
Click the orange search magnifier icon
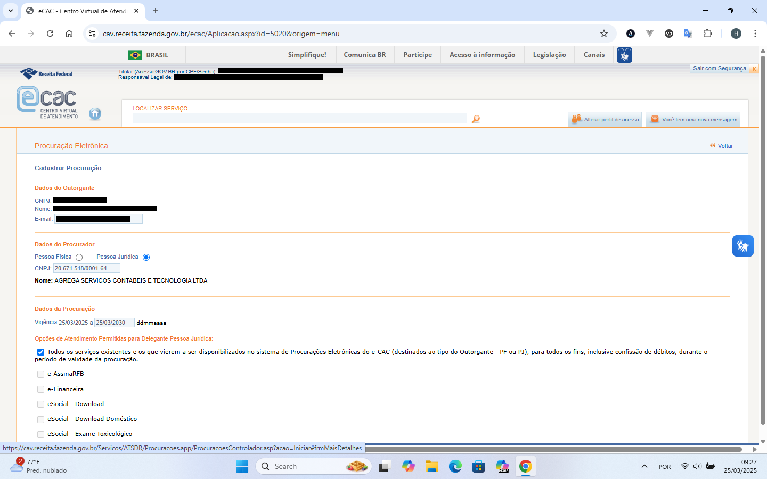click(x=476, y=119)
